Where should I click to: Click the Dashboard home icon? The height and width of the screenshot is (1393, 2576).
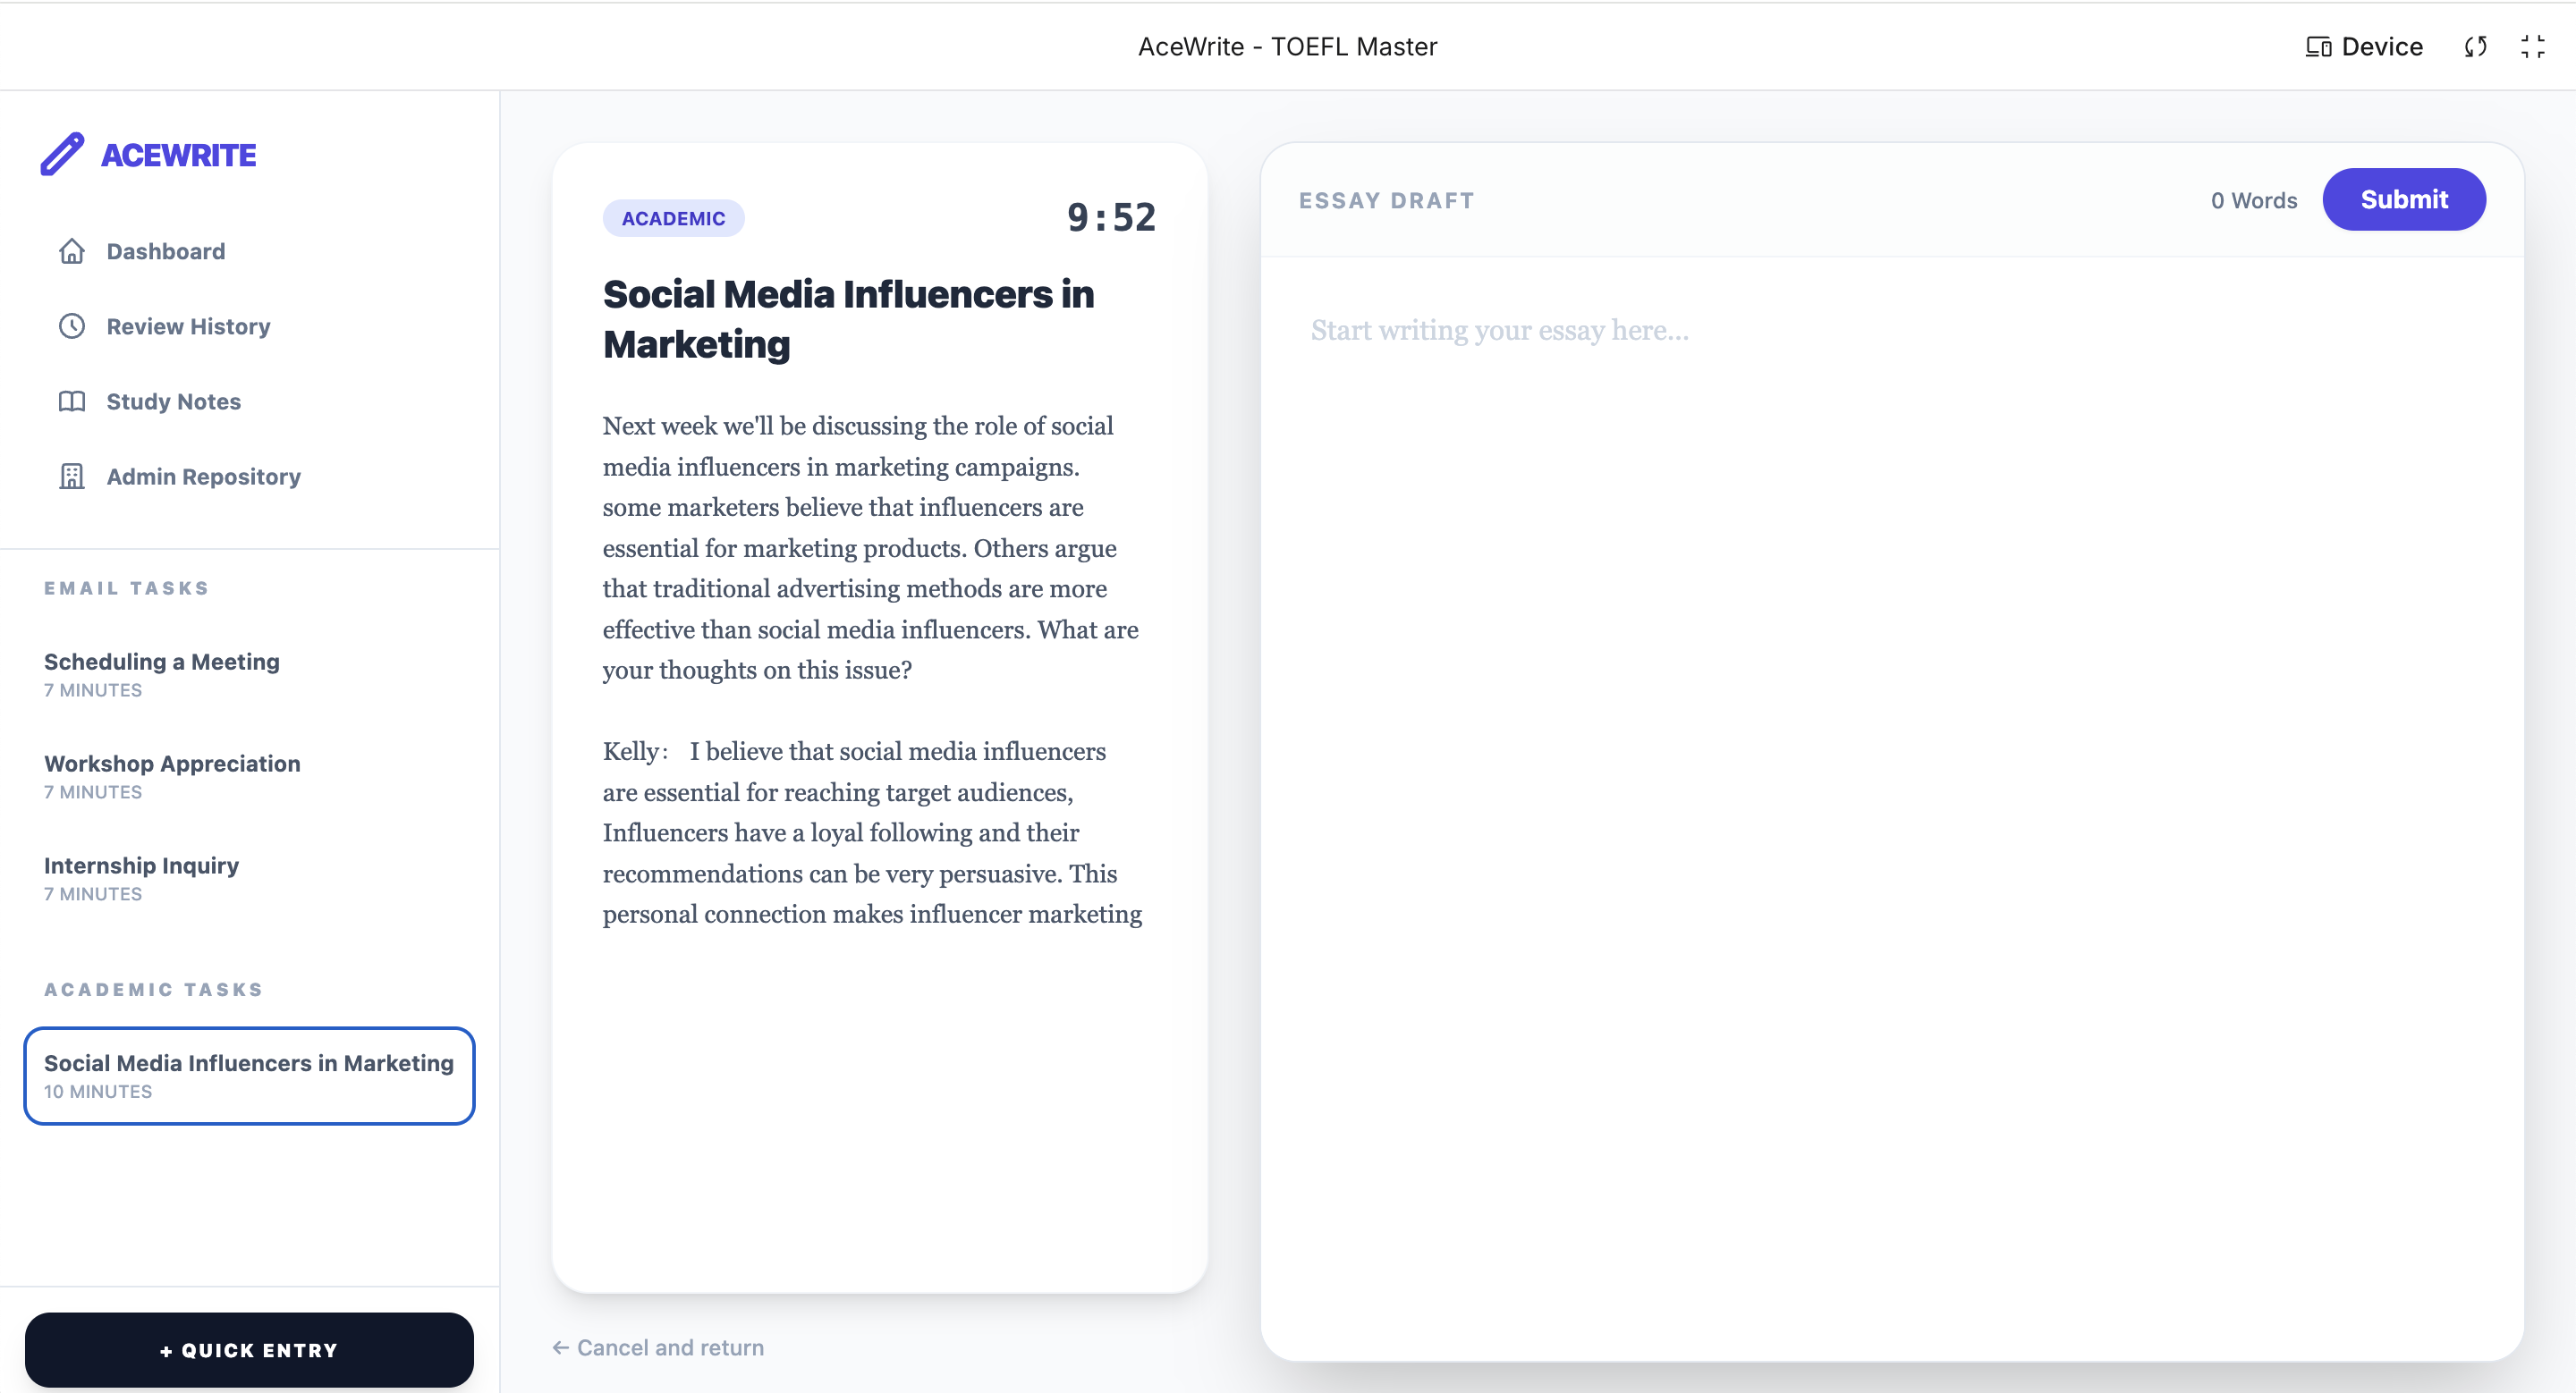[x=72, y=251]
